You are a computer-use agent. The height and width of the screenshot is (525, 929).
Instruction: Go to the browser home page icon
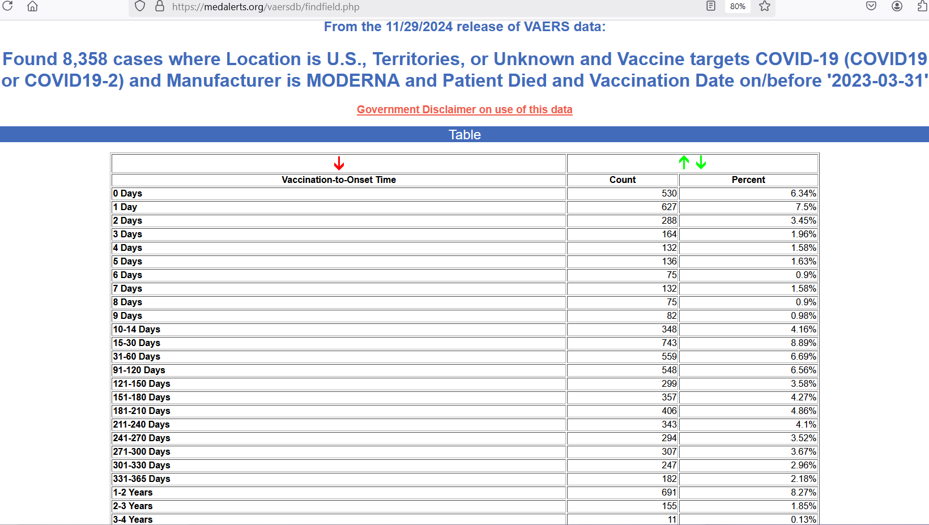pos(32,6)
